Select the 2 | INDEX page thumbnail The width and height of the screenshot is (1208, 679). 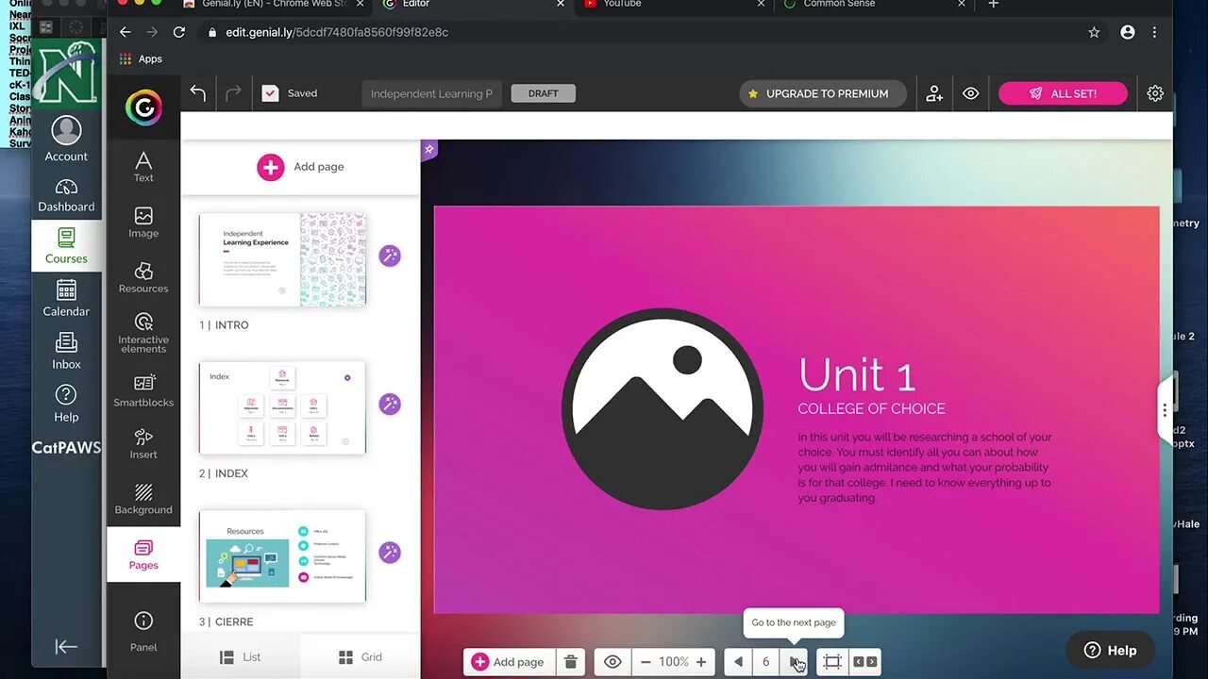(x=282, y=407)
